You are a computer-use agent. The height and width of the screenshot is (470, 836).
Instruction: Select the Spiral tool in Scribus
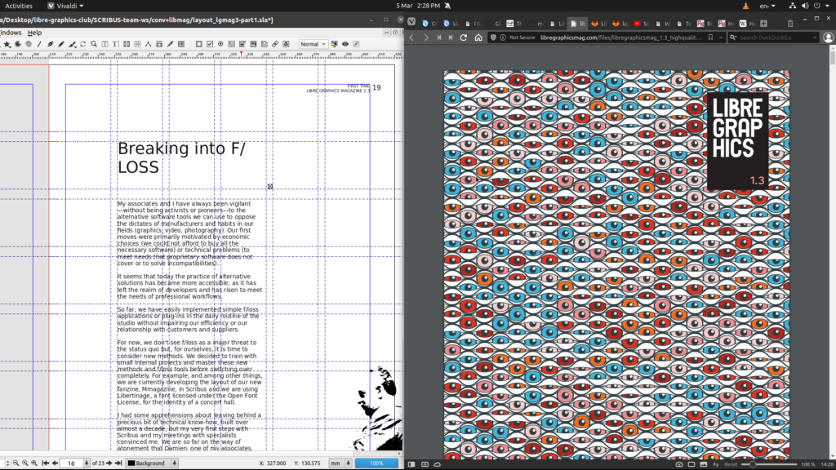(29, 44)
